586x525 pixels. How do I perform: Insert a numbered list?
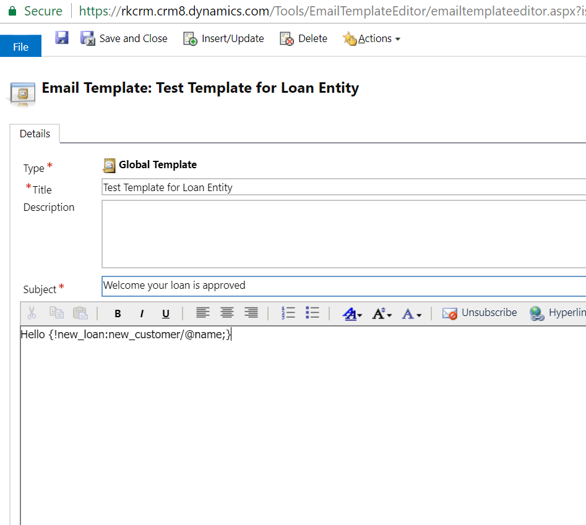click(x=288, y=313)
